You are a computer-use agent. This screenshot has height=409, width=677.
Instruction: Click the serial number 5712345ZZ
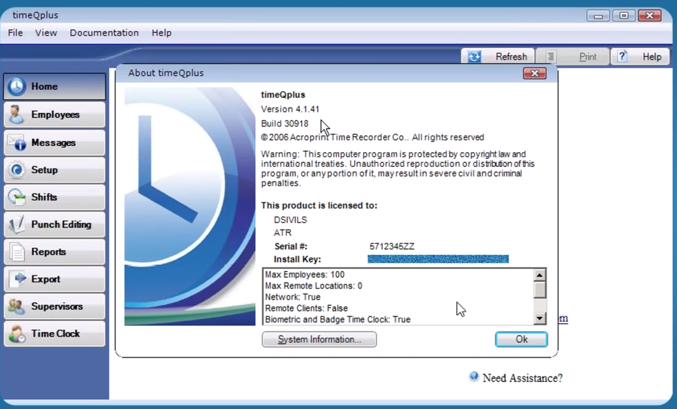point(392,247)
